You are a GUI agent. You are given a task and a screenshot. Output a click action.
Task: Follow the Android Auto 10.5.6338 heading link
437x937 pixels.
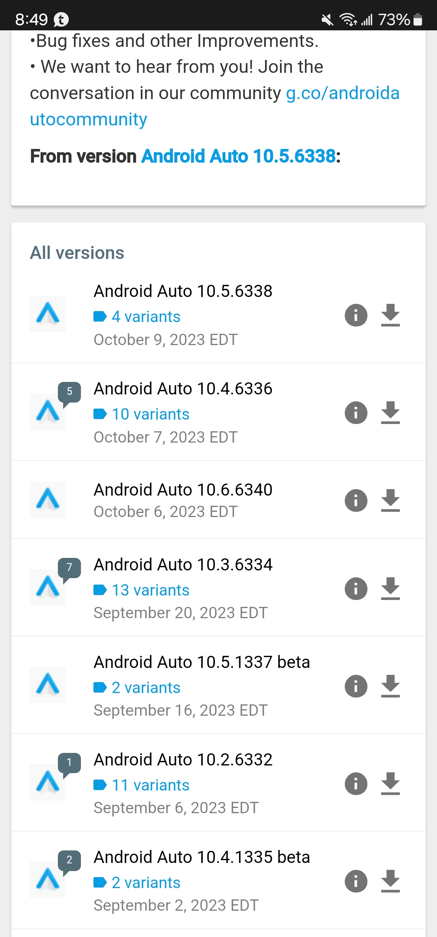point(239,156)
